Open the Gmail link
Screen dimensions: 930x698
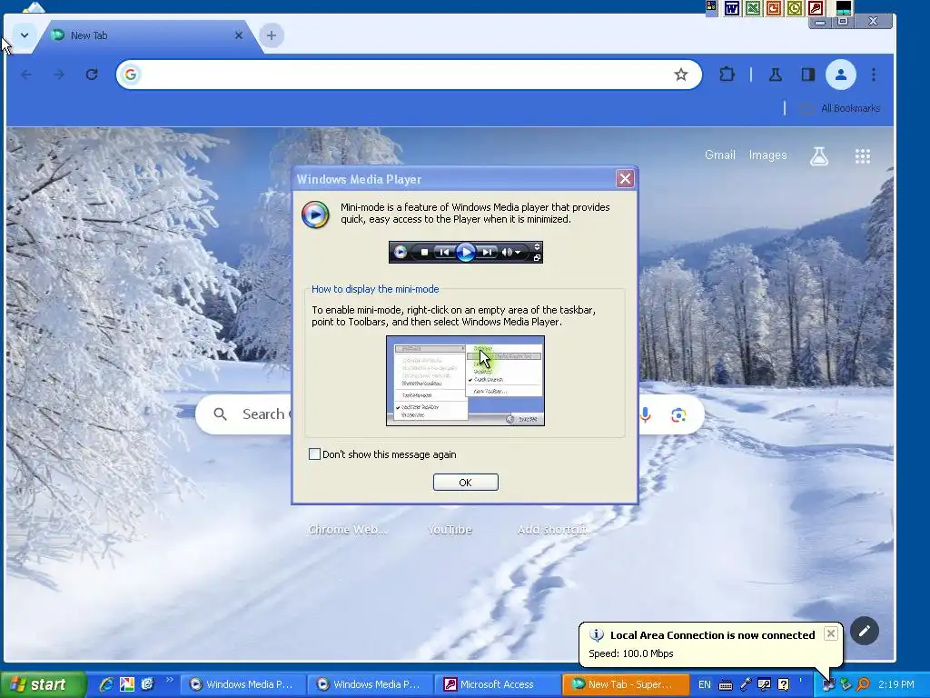(x=719, y=155)
